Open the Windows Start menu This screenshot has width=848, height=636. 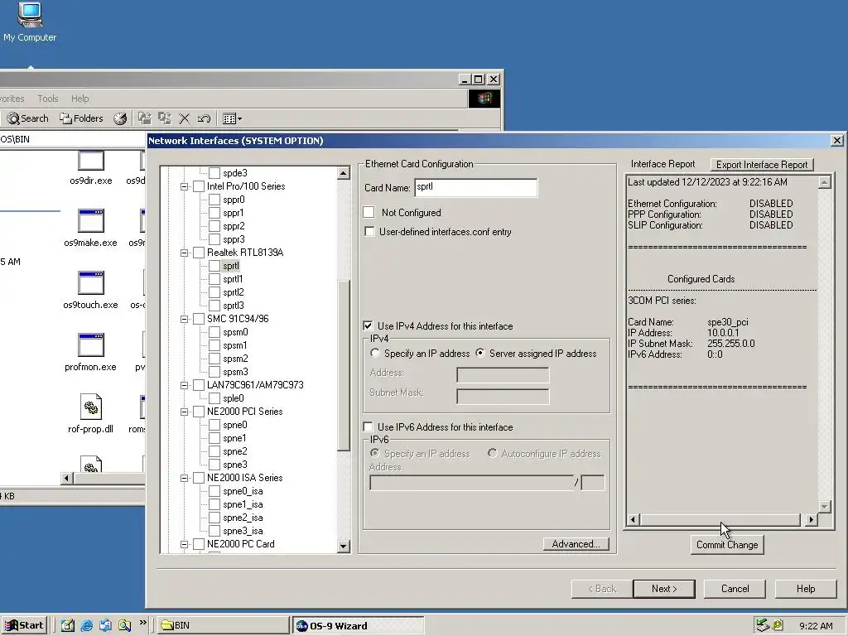click(x=24, y=625)
